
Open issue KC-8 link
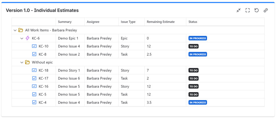[43, 54]
